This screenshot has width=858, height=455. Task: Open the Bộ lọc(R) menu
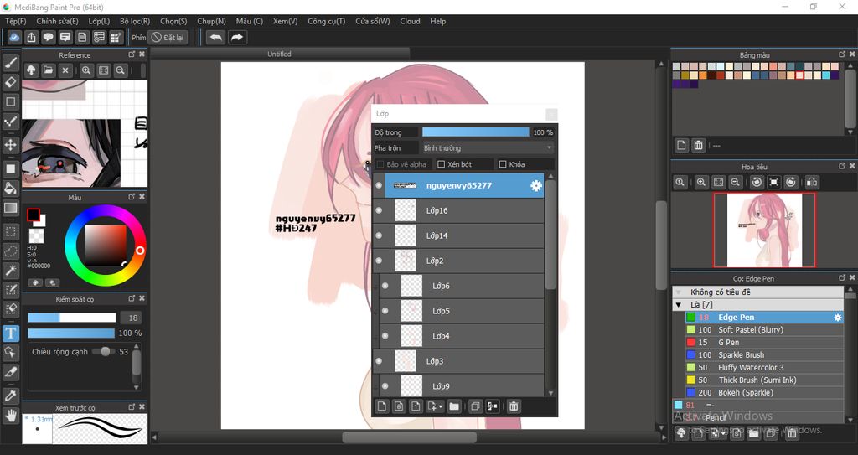click(135, 21)
